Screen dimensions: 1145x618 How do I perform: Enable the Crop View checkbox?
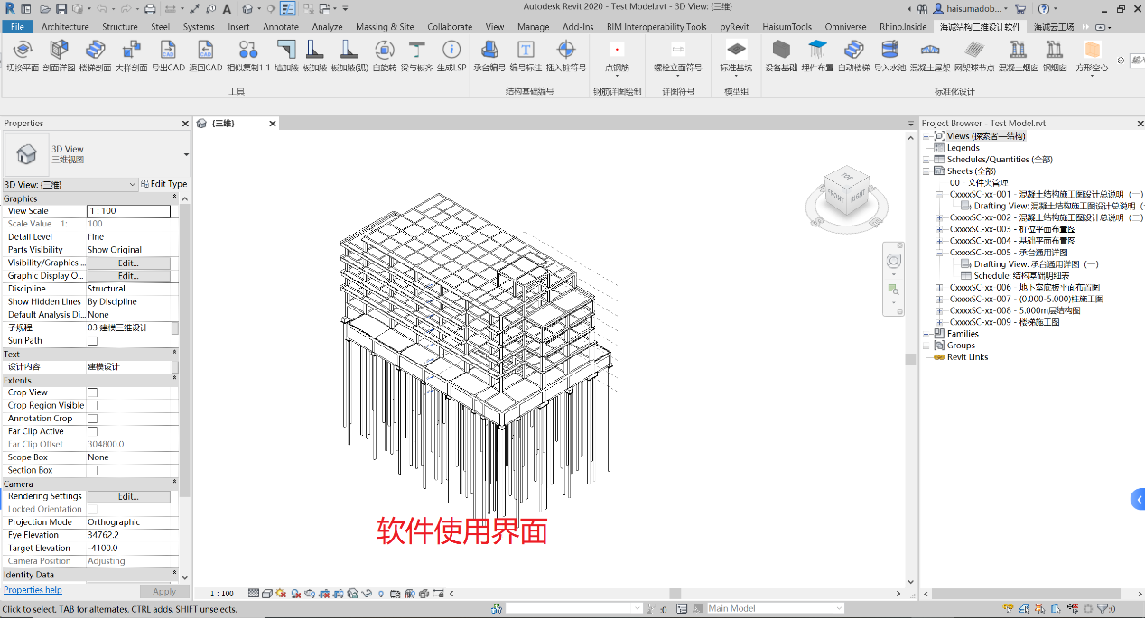click(x=92, y=392)
